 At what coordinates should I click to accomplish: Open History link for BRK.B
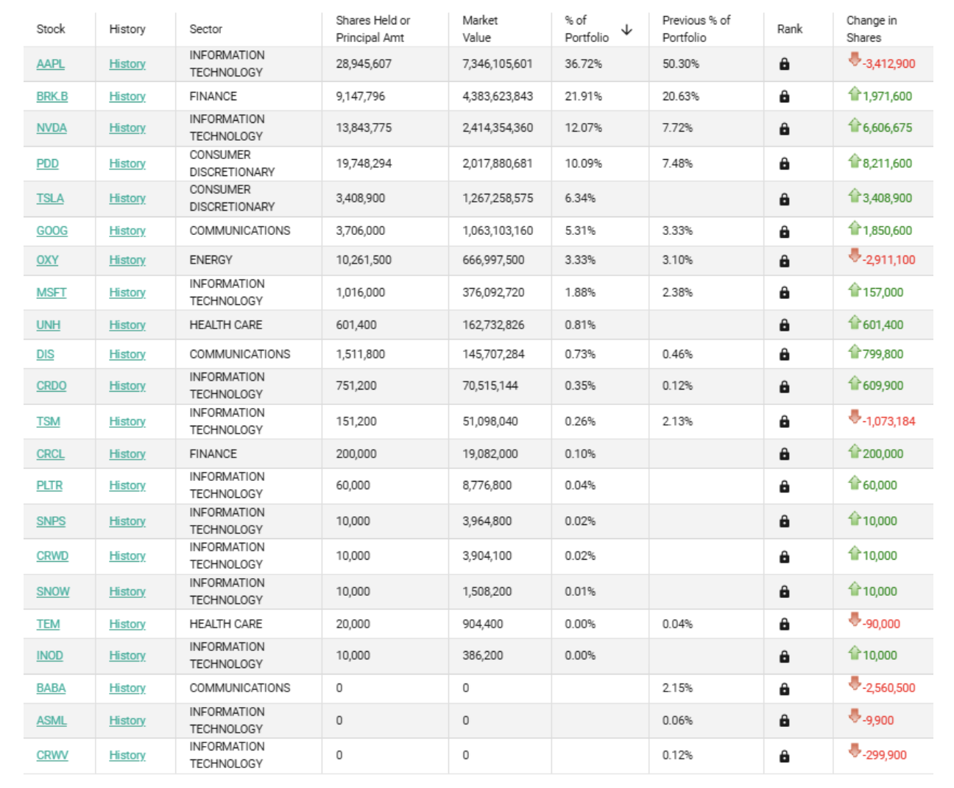(127, 96)
